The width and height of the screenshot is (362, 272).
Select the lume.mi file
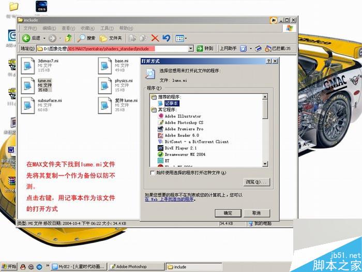click(37, 85)
